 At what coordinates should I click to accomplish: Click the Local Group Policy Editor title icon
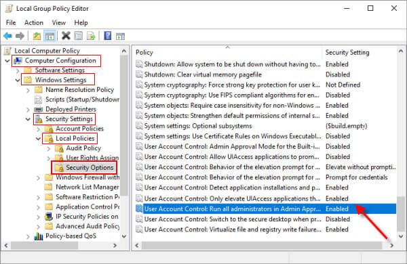coord(9,9)
